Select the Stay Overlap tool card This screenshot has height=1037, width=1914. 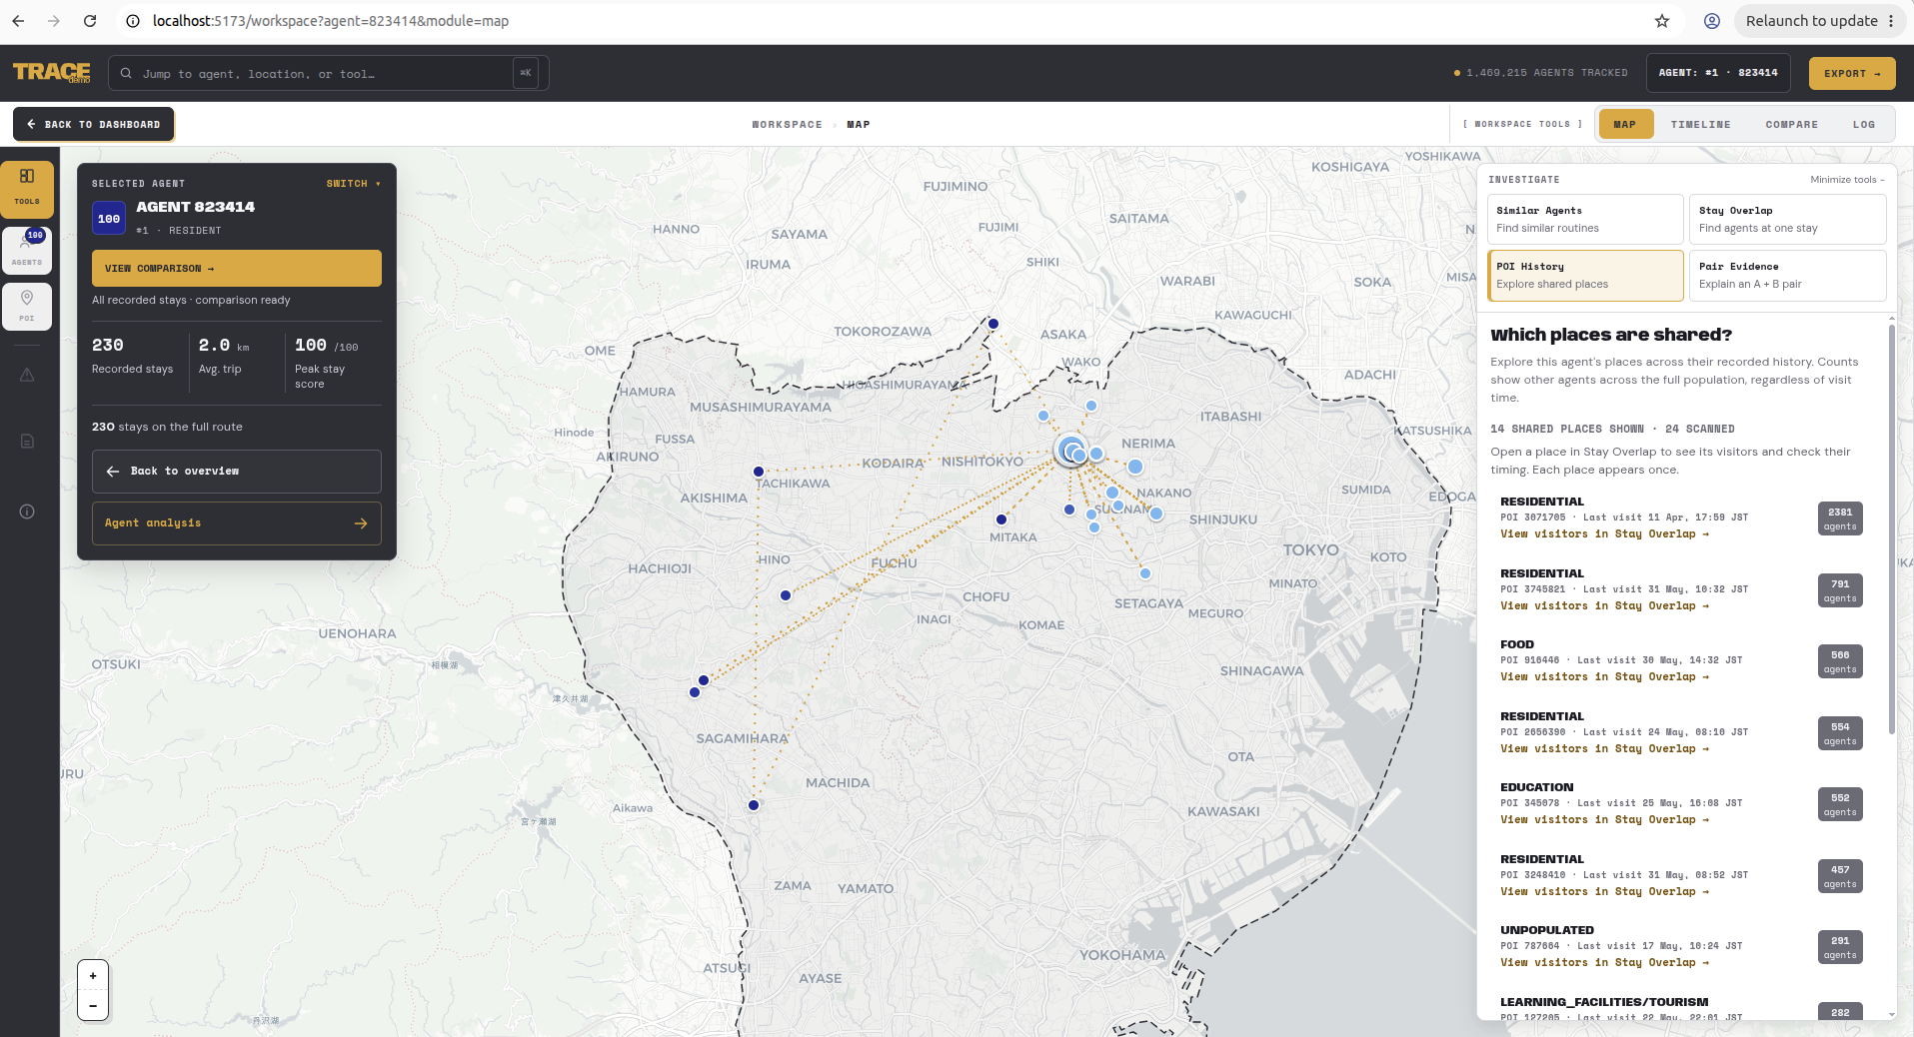pos(1787,219)
